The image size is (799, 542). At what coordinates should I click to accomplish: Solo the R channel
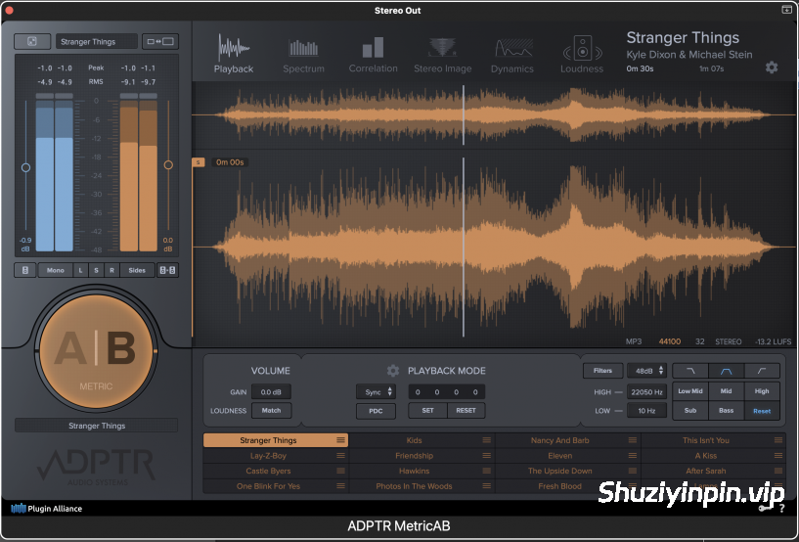(x=112, y=270)
